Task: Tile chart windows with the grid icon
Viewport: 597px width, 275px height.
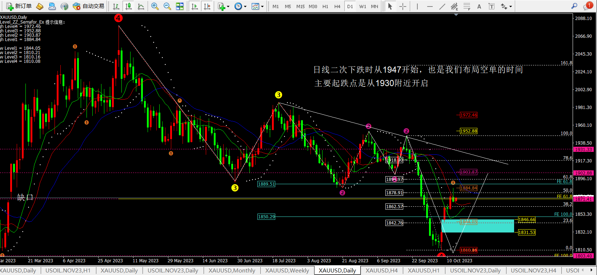Action: pyautogui.click(x=180, y=6)
